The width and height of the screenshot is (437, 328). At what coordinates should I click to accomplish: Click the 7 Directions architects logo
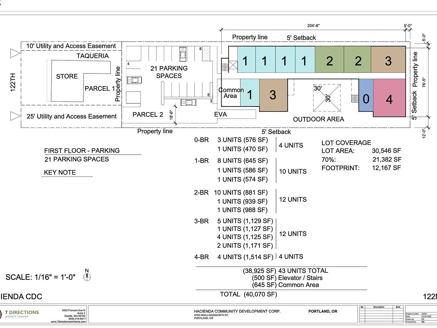pos(19,314)
